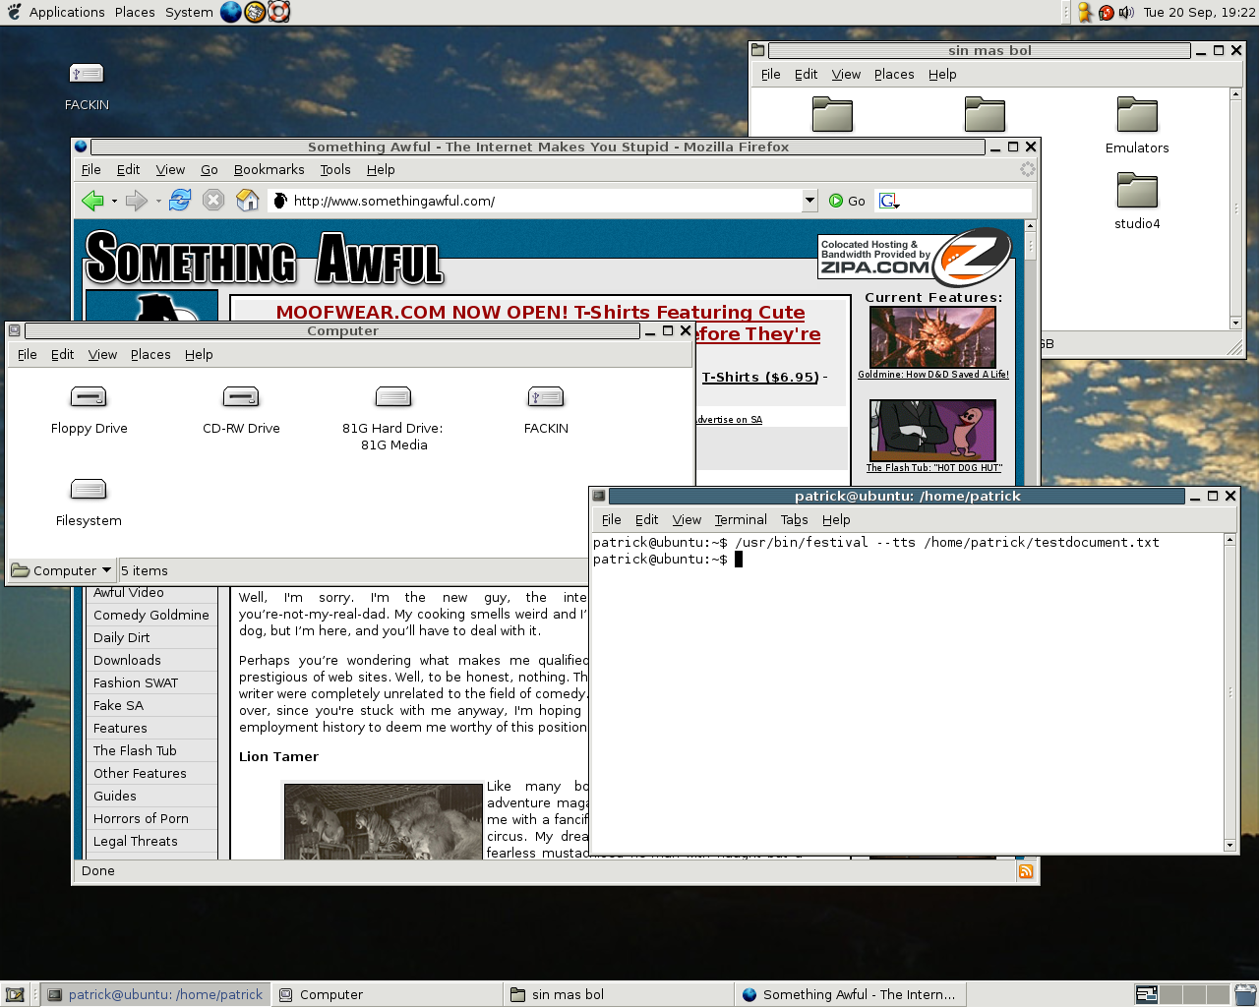Viewport: 1259px width, 1007px height.
Task: Open the Computer location dropdown
Action: click(61, 570)
